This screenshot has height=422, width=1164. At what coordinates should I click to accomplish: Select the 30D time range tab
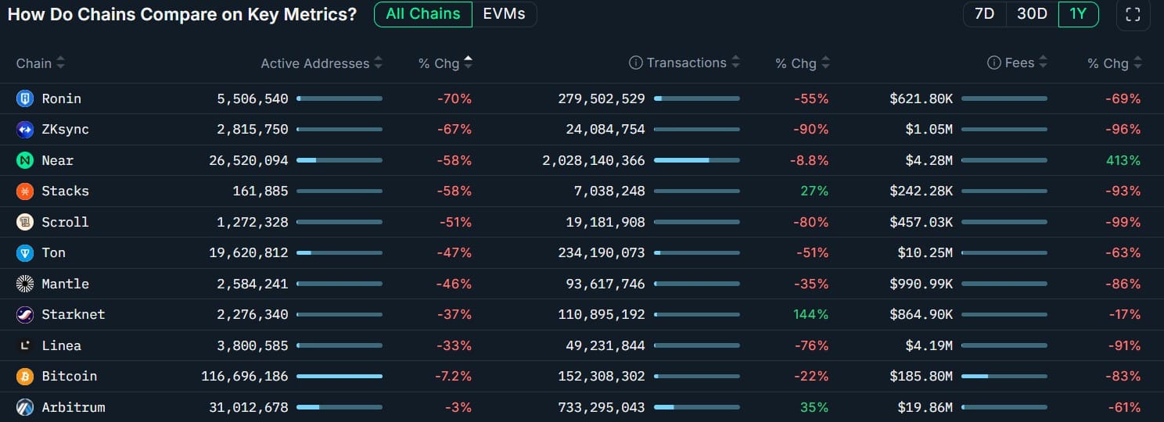click(x=1032, y=14)
